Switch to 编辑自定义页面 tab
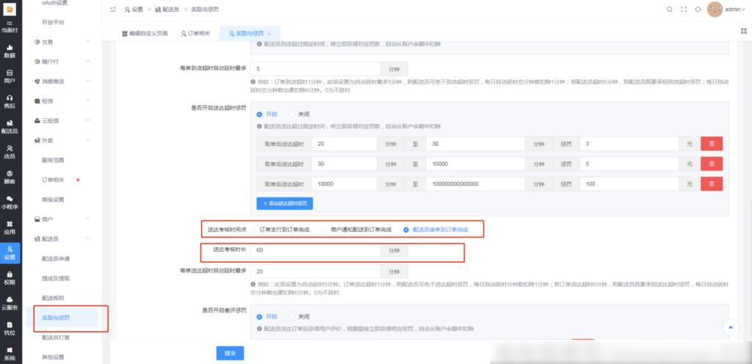The height and width of the screenshot is (364, 752). click(145, 34)
